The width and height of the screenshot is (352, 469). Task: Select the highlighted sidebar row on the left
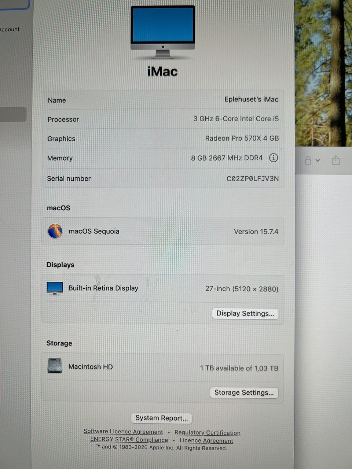(13, 114)
